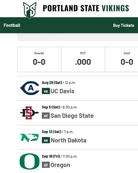Select the Overall 0-0 record box
138x173 pixels.
coord(39,59)
